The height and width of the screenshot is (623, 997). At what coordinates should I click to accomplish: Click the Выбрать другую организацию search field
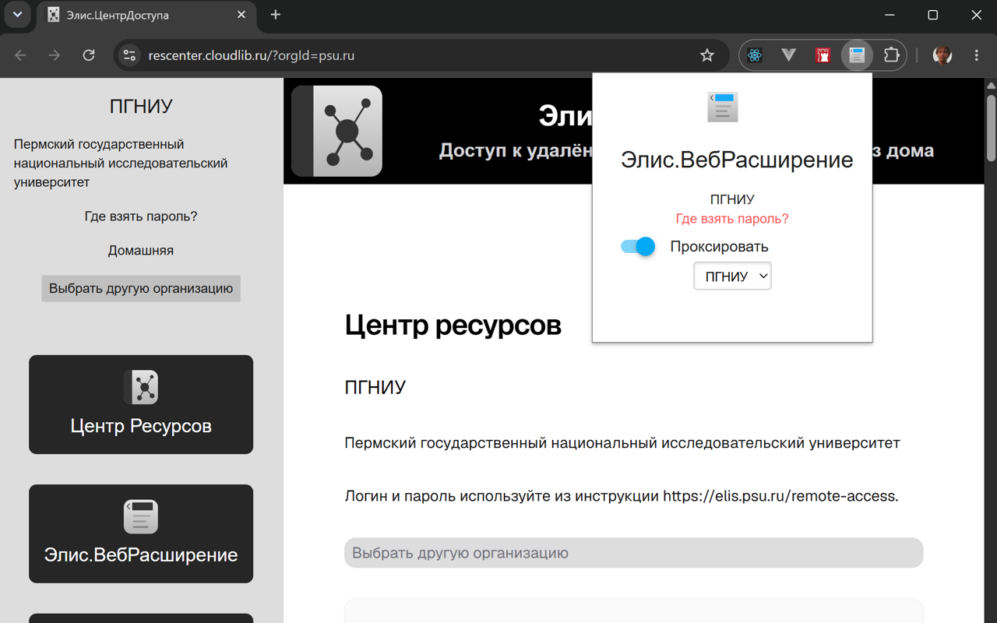(633, 553)
